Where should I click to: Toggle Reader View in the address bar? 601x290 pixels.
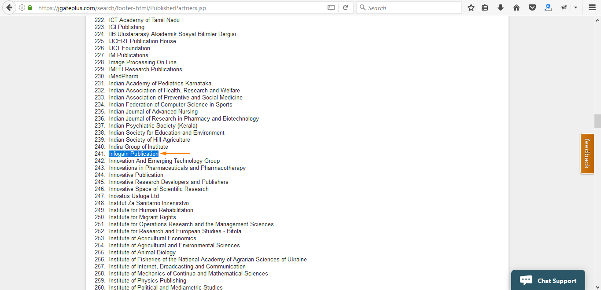pyautogui.click(x=331, y=8)
